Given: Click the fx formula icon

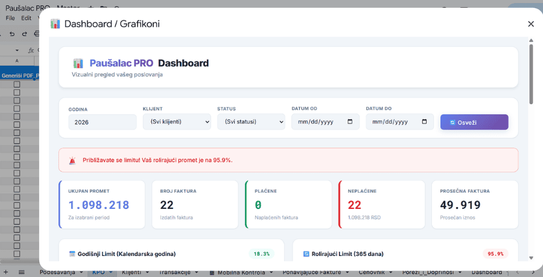Looking at the screenshot, I should coord(31,51).
